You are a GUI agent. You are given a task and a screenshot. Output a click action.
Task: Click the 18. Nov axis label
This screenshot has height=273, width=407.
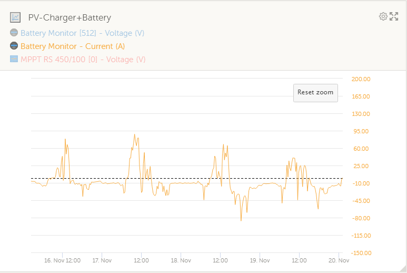tap(181, 260)
